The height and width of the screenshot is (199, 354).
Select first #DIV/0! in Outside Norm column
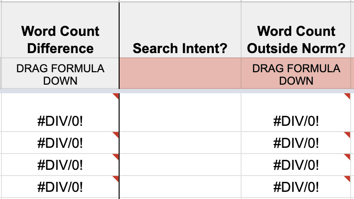pyautogui.click(x=296, y=121)
